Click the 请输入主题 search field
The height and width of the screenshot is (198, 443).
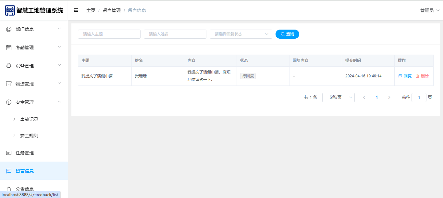(x=109, y=34)
